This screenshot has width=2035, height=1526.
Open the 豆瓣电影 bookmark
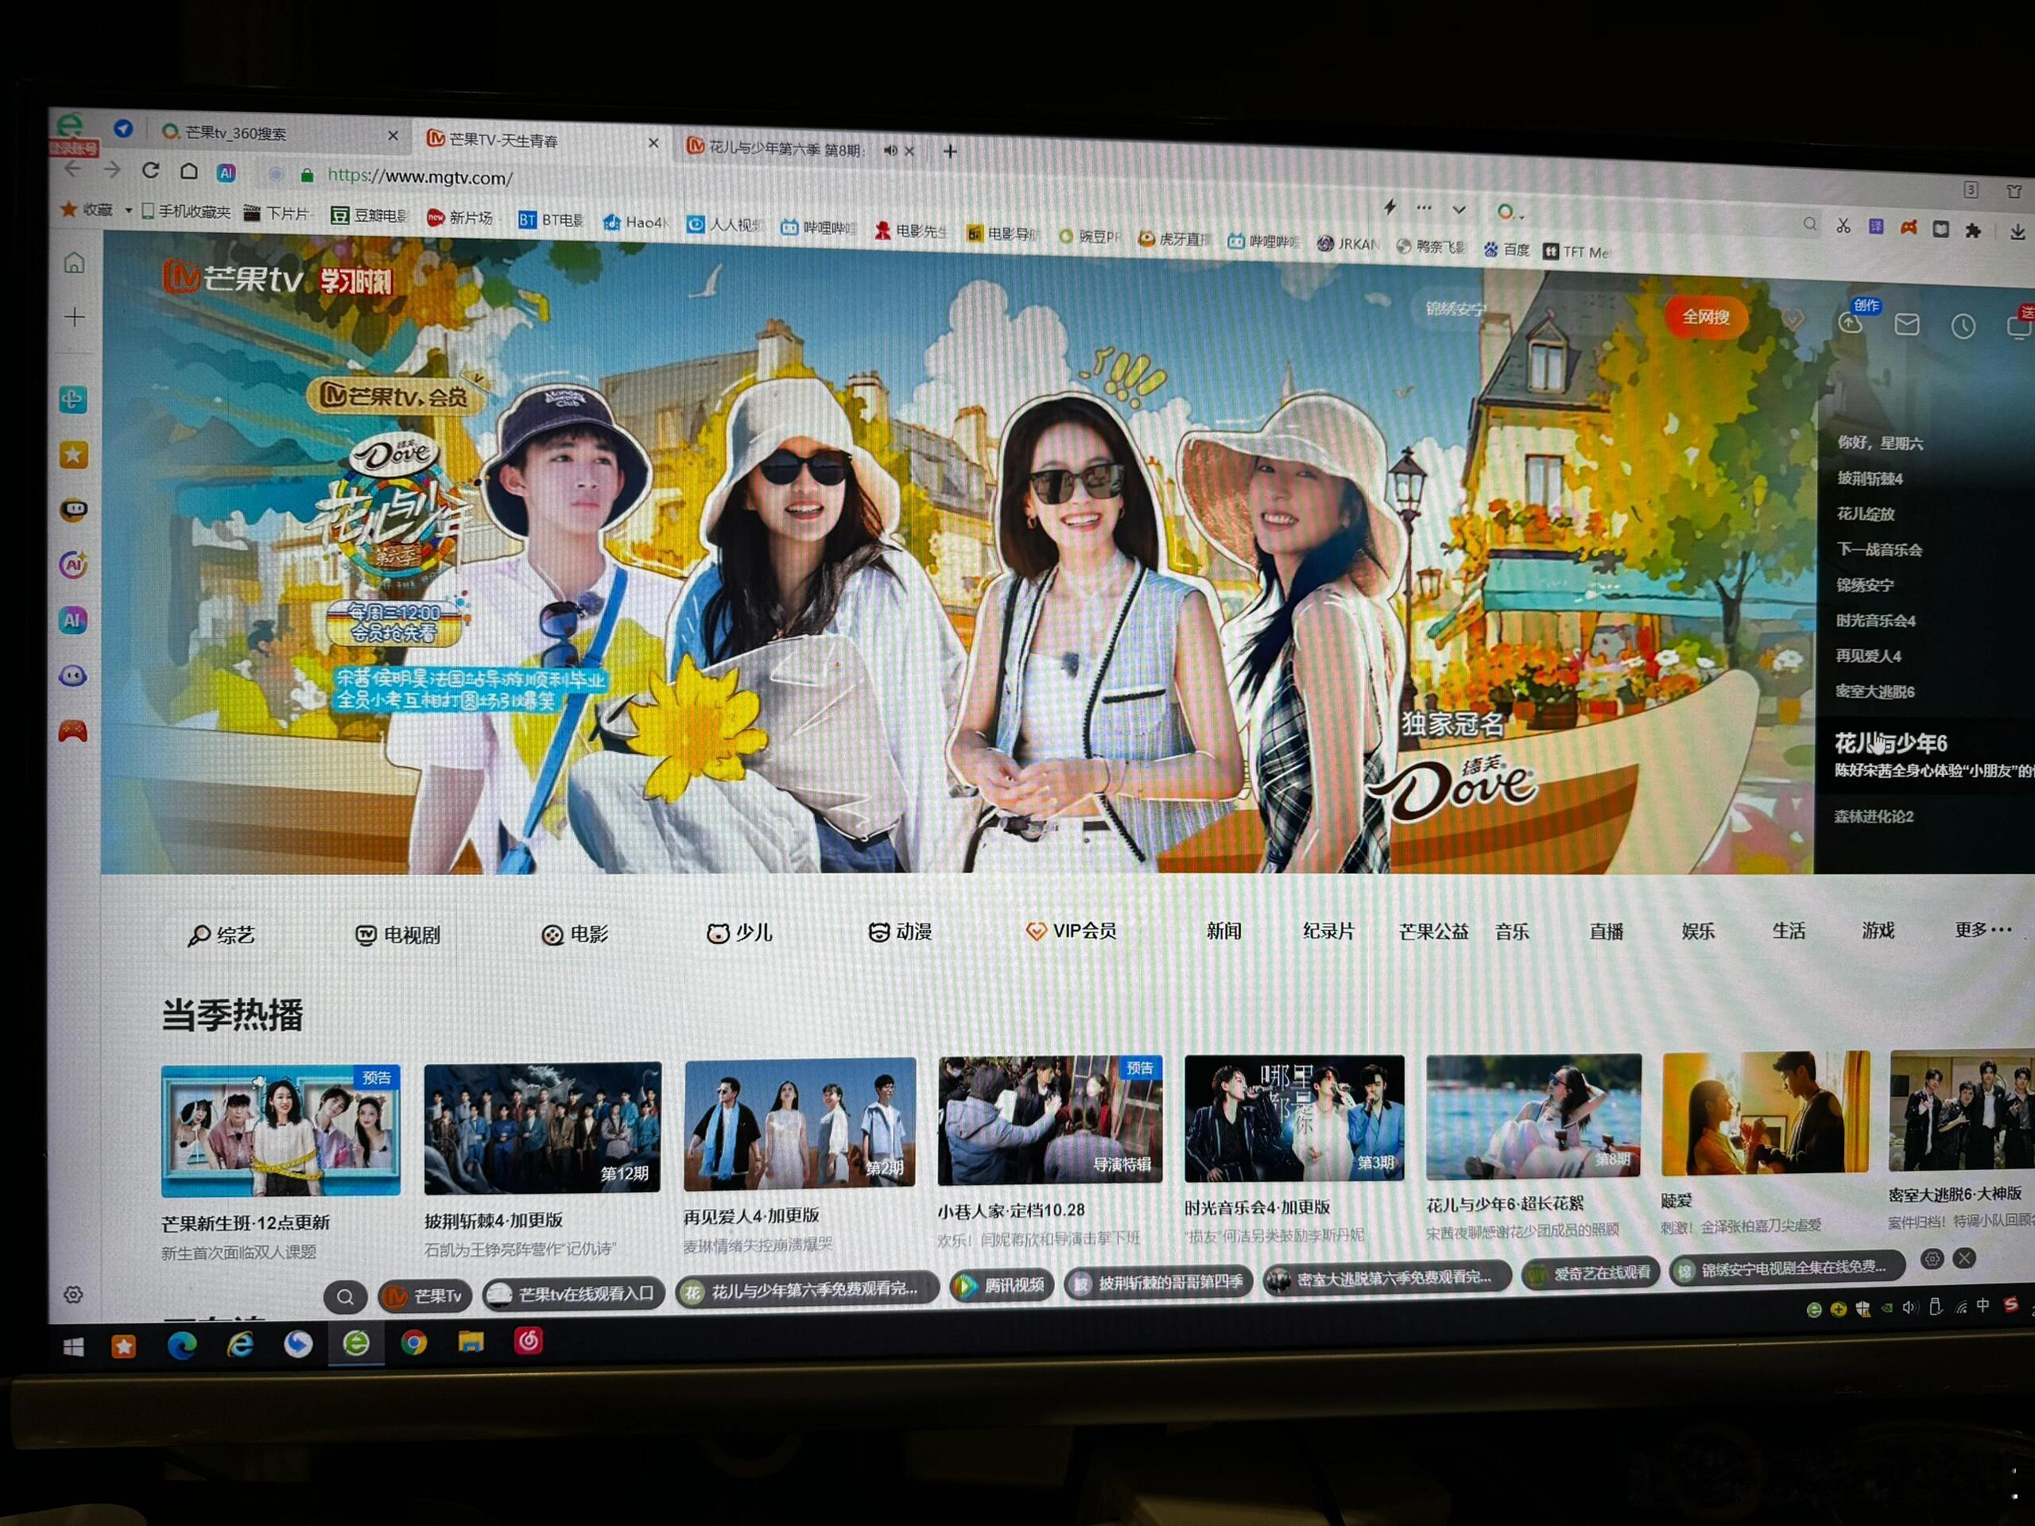(x=369, y=215)
